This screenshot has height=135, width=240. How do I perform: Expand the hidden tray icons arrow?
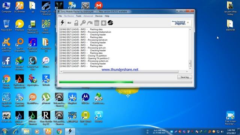(168, 132)
